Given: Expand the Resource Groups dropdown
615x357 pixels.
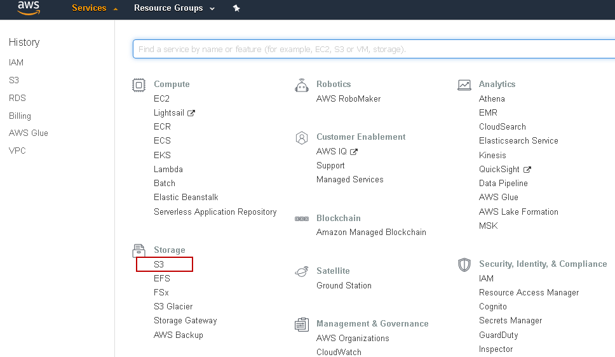Looking at the screenshot, I should tap(174, 8).
